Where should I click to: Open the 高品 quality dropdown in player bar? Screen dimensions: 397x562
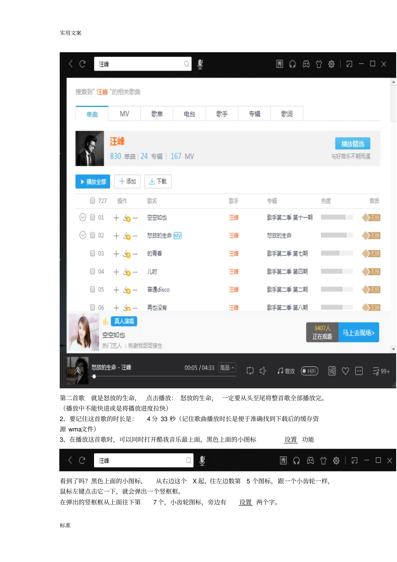[x=227, y=368]
